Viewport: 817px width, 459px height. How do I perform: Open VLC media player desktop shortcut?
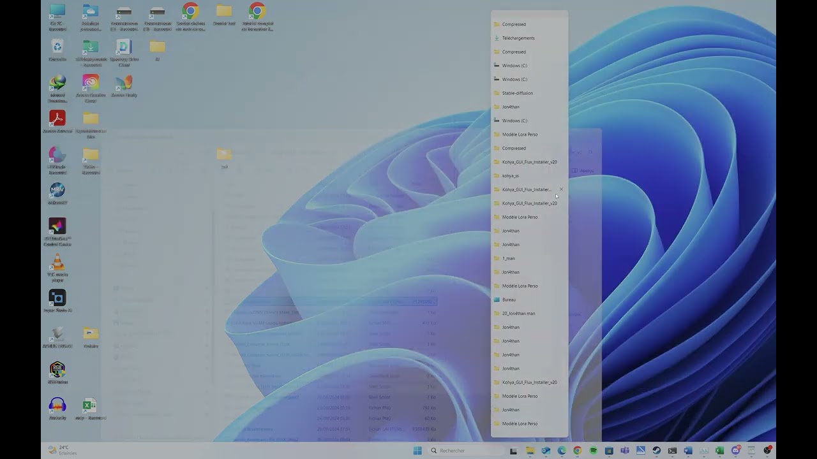(57, 263)
